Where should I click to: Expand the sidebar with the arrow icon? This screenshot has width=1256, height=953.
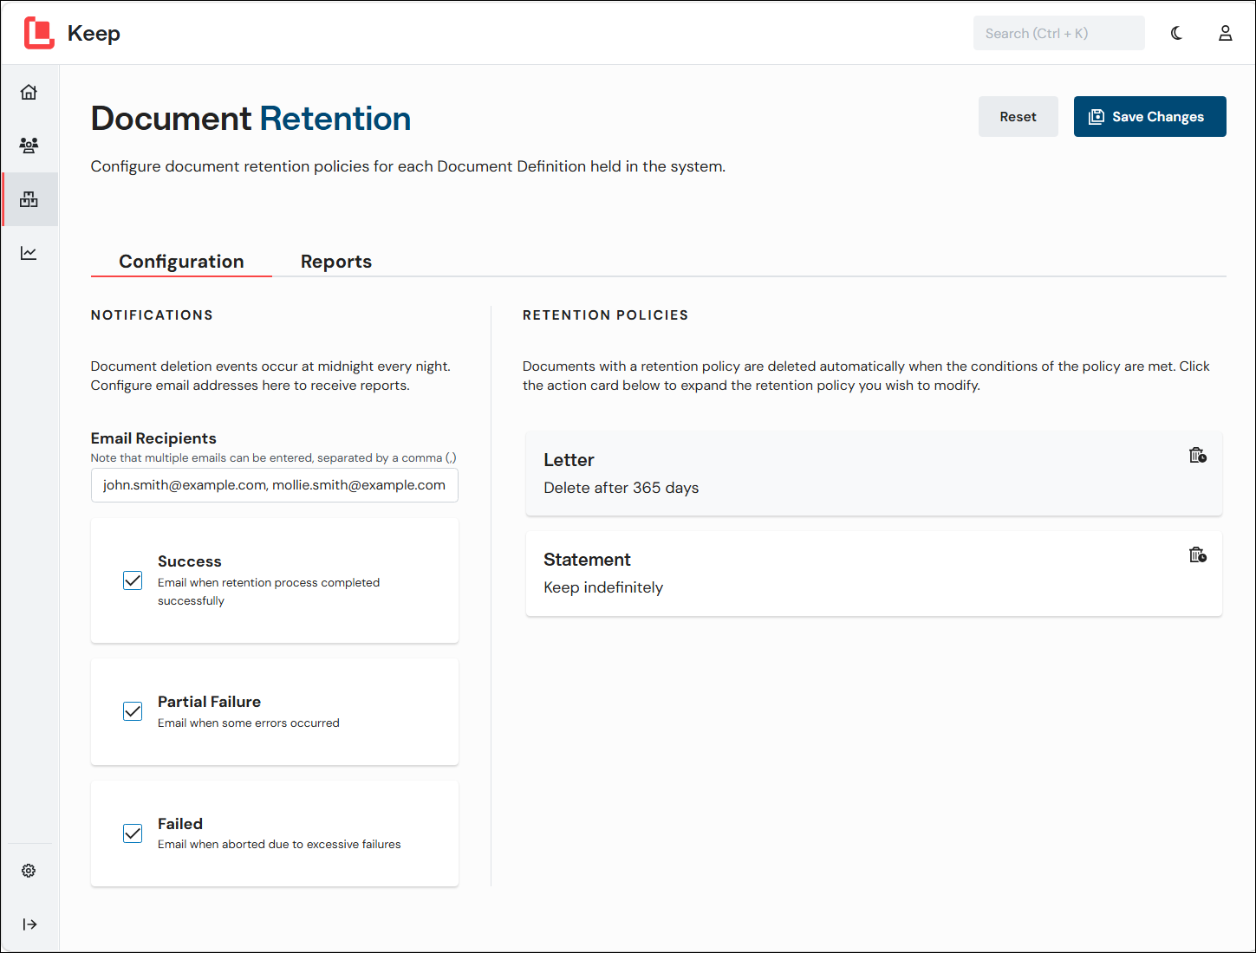29,924
